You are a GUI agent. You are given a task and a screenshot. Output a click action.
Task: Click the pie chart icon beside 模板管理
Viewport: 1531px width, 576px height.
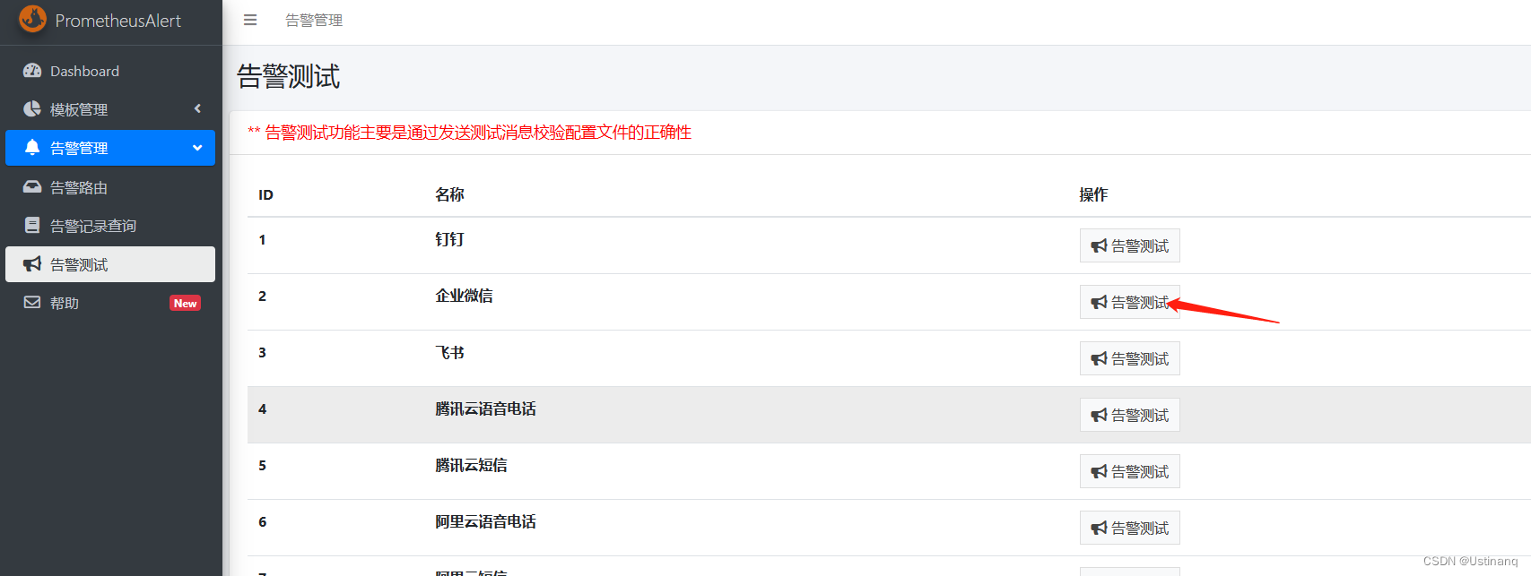click(x=32, y=108)
